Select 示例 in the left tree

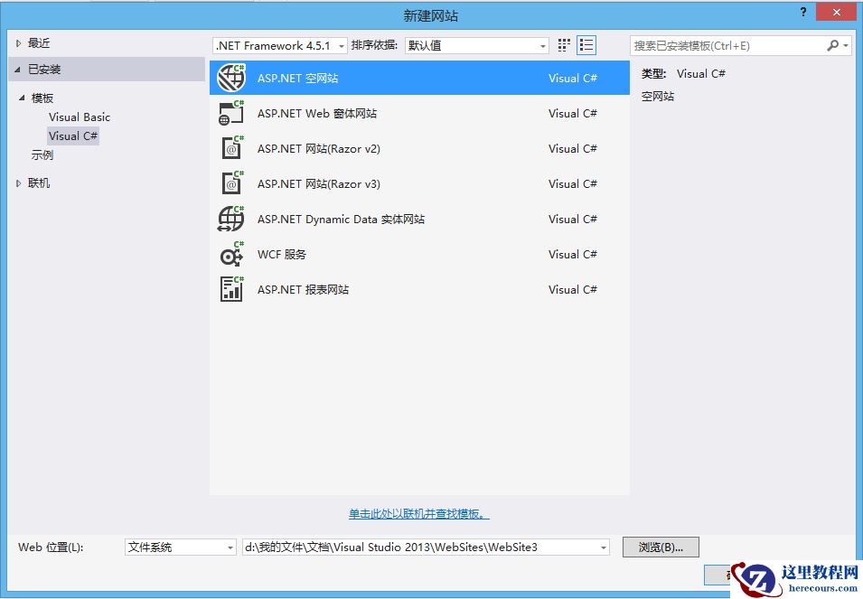(42, 155)
